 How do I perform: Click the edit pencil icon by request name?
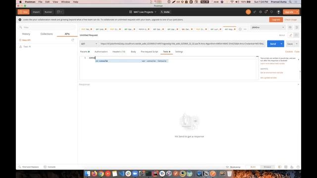pos(291,35)
